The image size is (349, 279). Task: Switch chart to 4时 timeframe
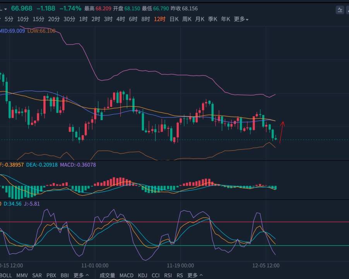click(121, 19)
